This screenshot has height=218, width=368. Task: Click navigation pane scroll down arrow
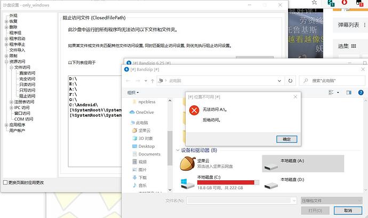click(x=170, y=190)
